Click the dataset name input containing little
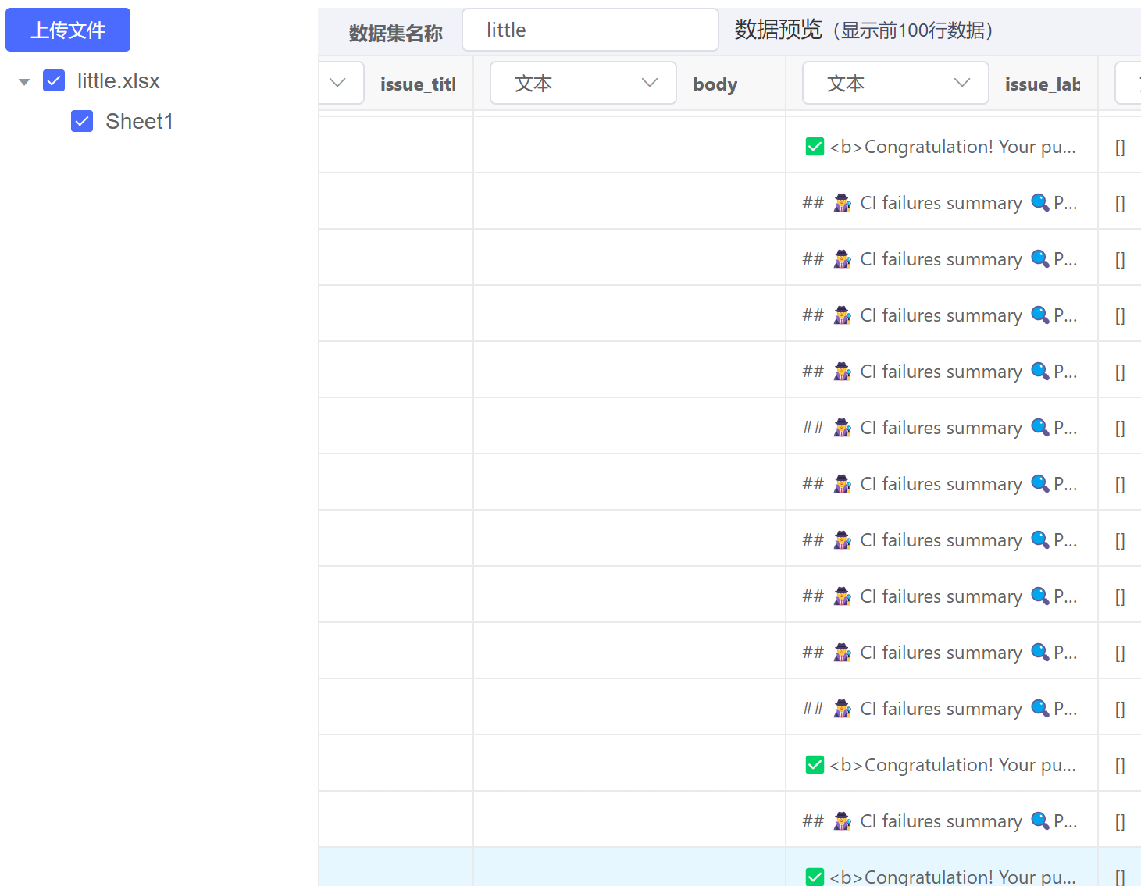 (x=590, y=30)
